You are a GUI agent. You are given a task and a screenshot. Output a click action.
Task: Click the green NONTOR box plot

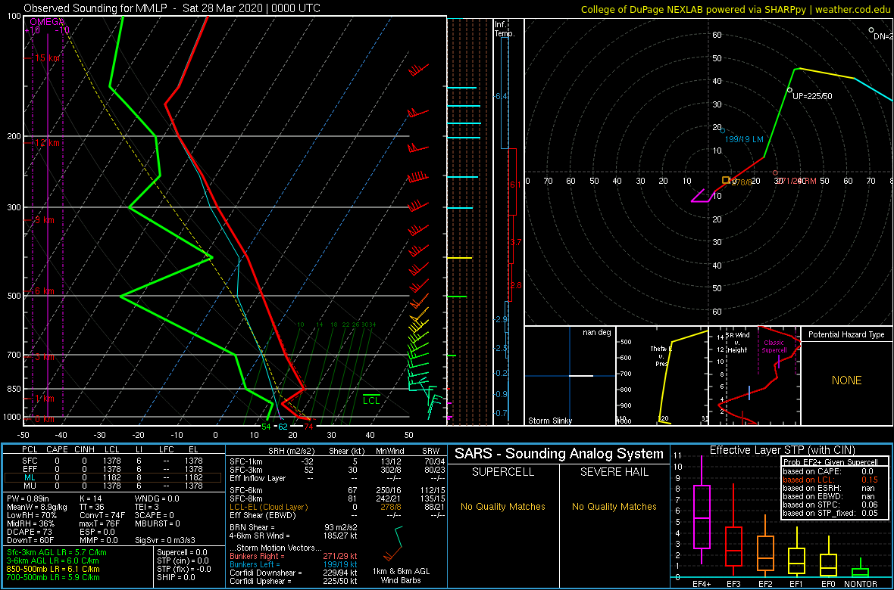pyautogui.click(x=861, y=572)
